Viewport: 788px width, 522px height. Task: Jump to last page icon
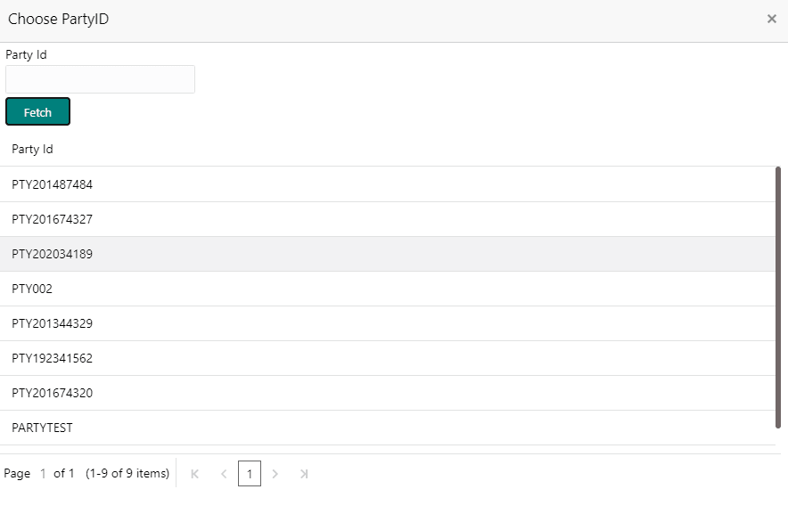(x=304, y=474)
